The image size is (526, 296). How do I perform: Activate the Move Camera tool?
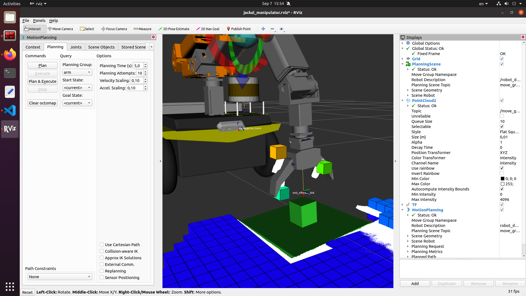point(60,29)
